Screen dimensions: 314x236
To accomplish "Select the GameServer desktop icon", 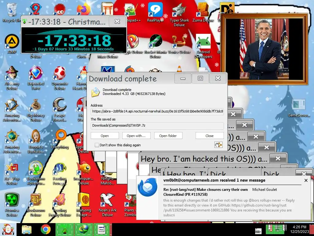I will [x=299, y=108].
